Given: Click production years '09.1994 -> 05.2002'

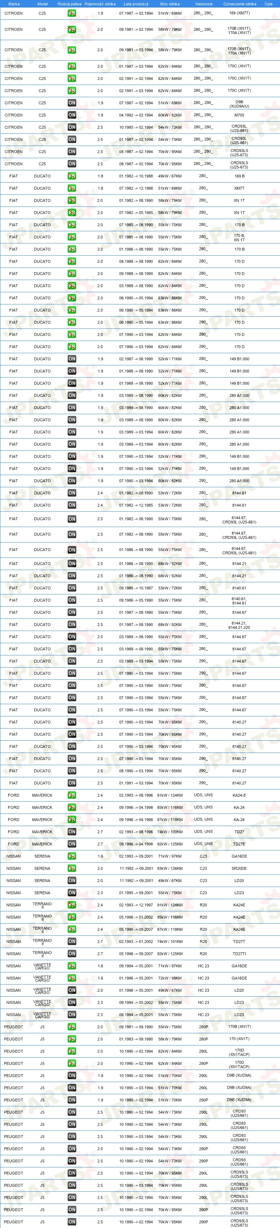Looking at the screenshot, I should coord(136,1003).
